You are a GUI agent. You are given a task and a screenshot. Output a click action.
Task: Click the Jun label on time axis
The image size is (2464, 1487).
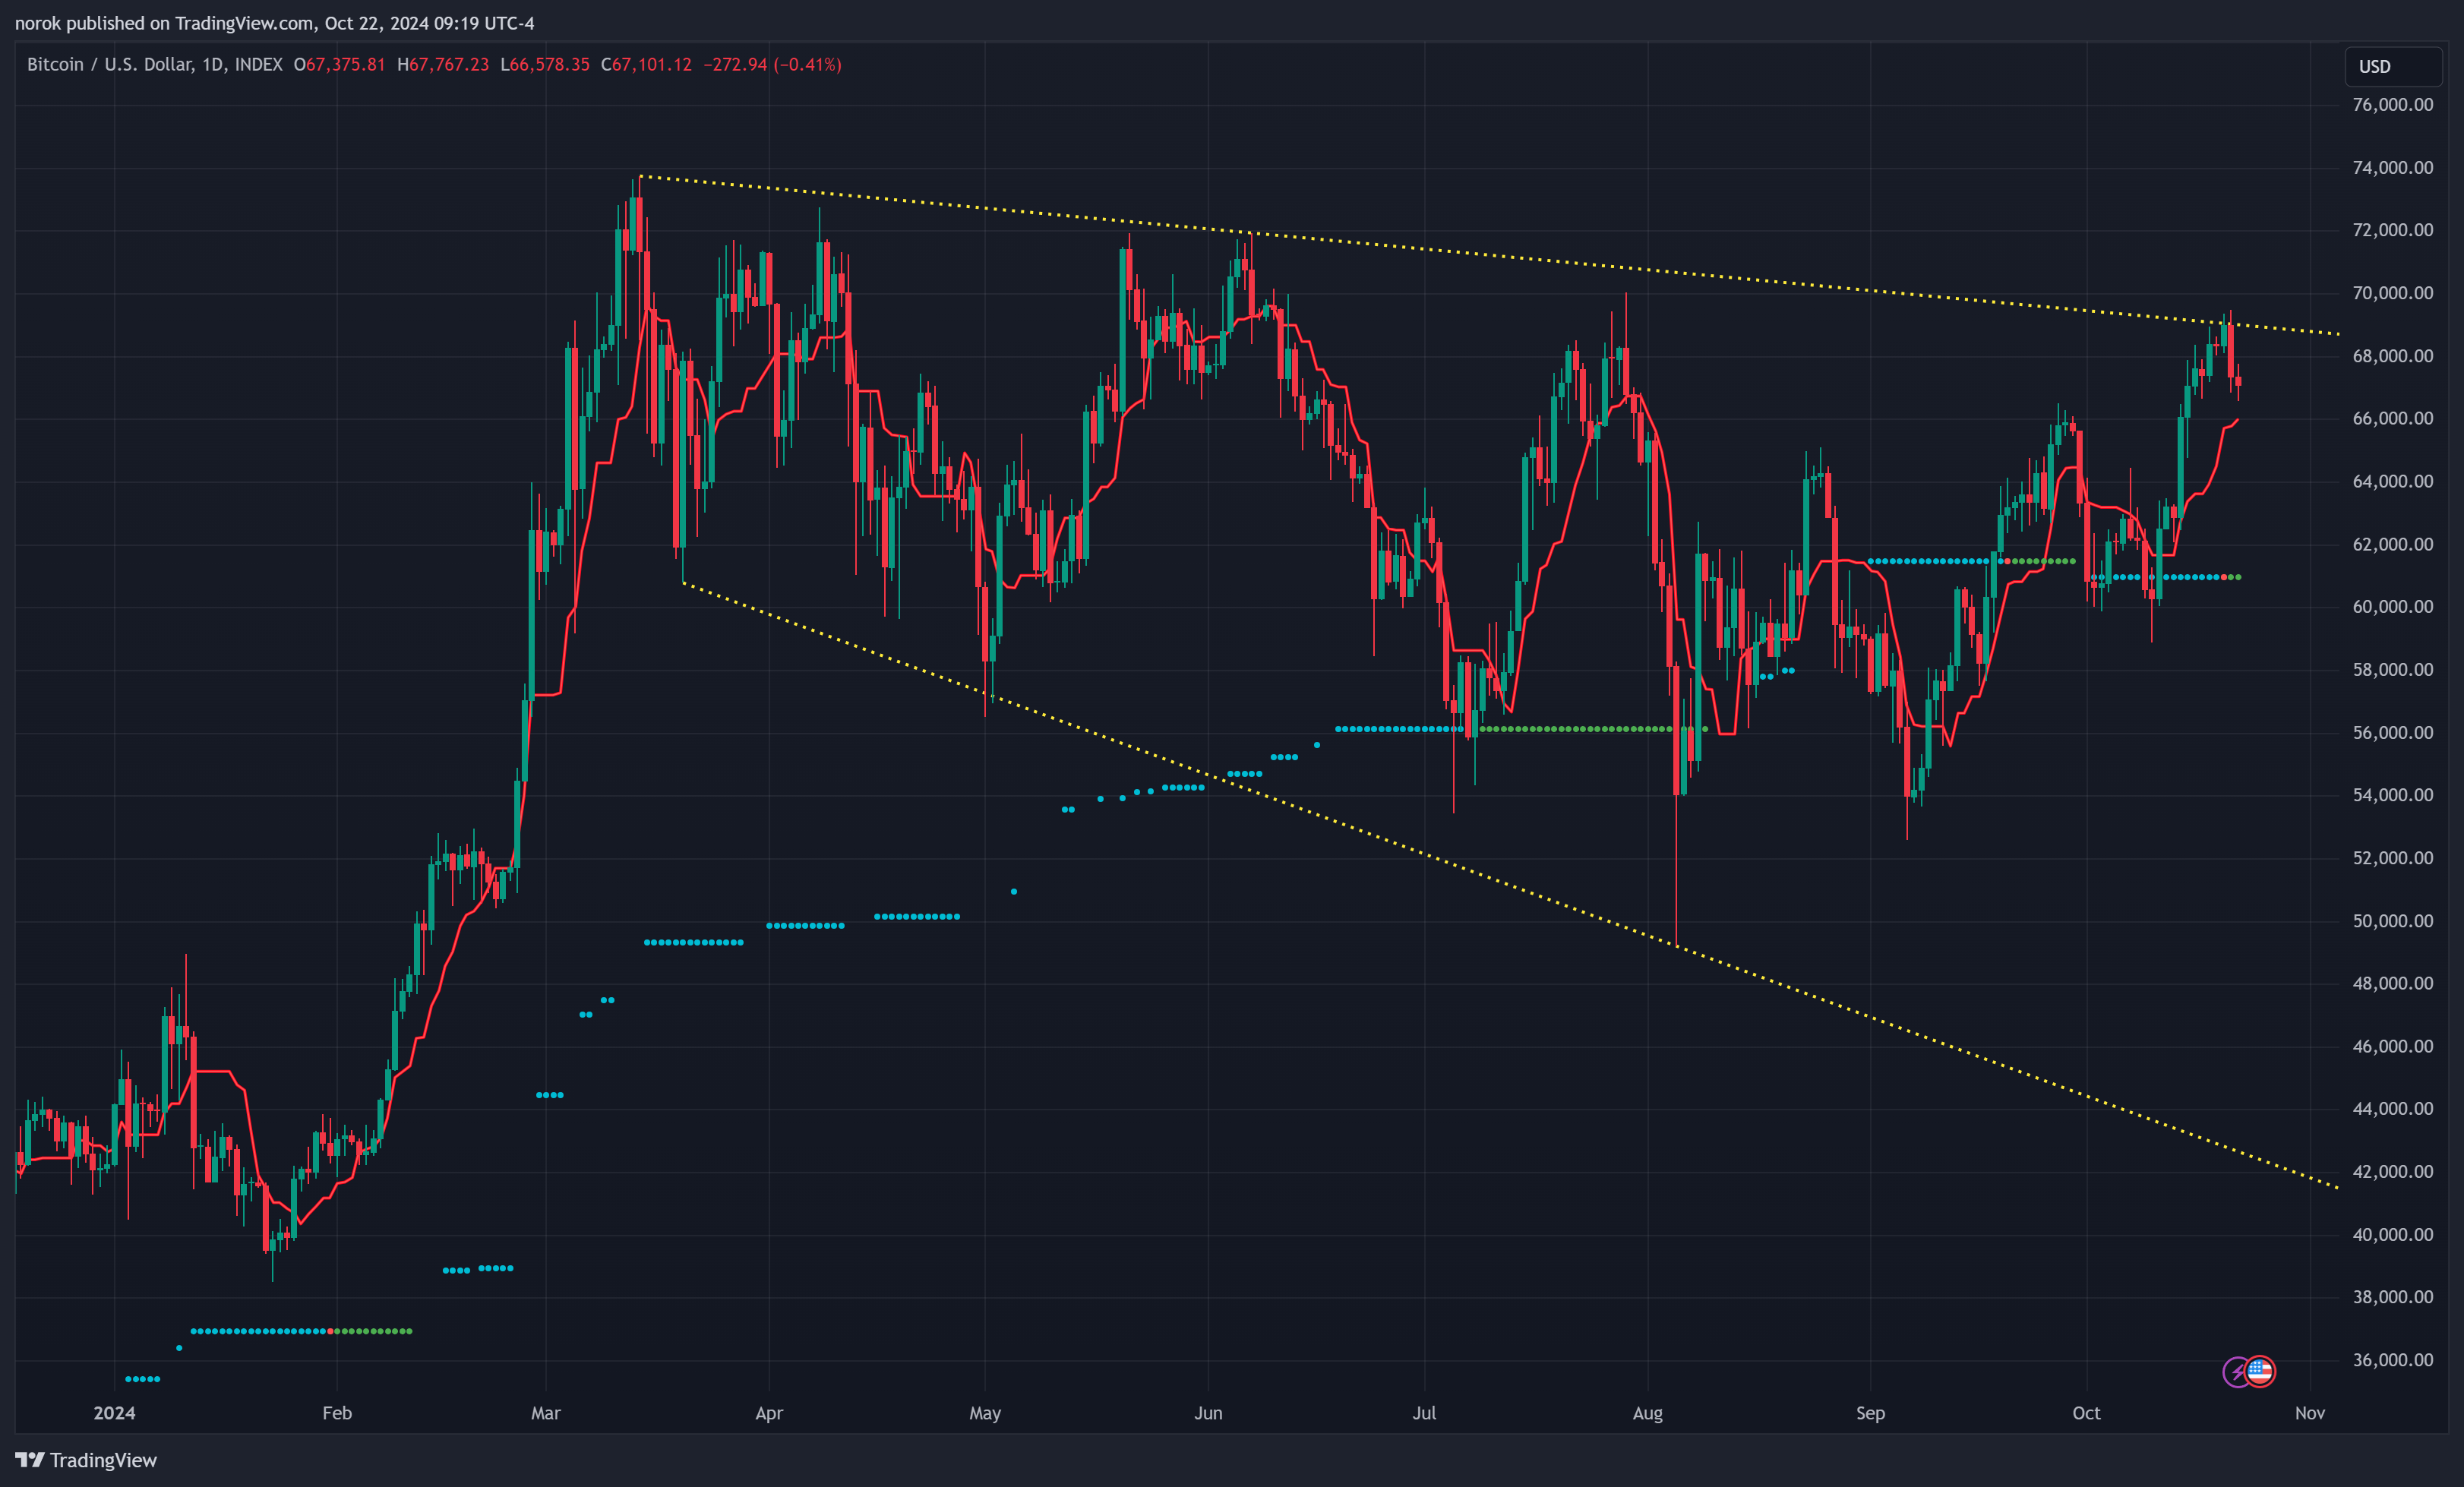click(1208, 1413)
